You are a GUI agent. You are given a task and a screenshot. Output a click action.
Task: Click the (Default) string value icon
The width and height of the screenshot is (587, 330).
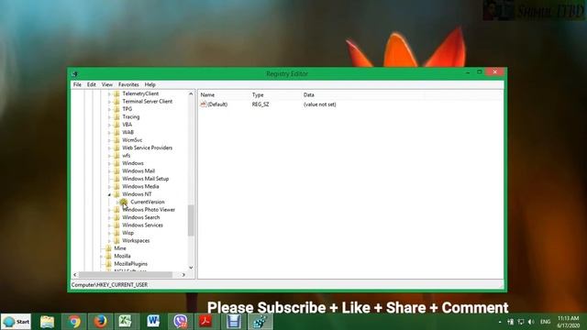204,104
